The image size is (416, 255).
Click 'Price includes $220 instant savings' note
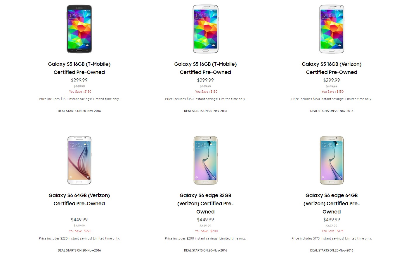(x=79, y=238)
